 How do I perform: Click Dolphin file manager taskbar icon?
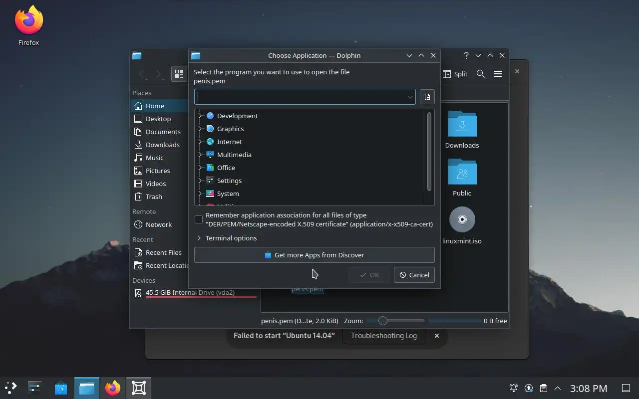(x=87, y=388)
